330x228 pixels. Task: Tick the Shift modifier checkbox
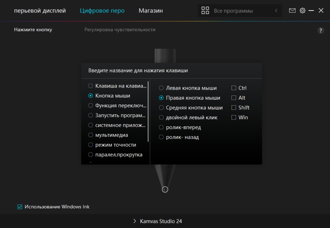pos(234,108)
